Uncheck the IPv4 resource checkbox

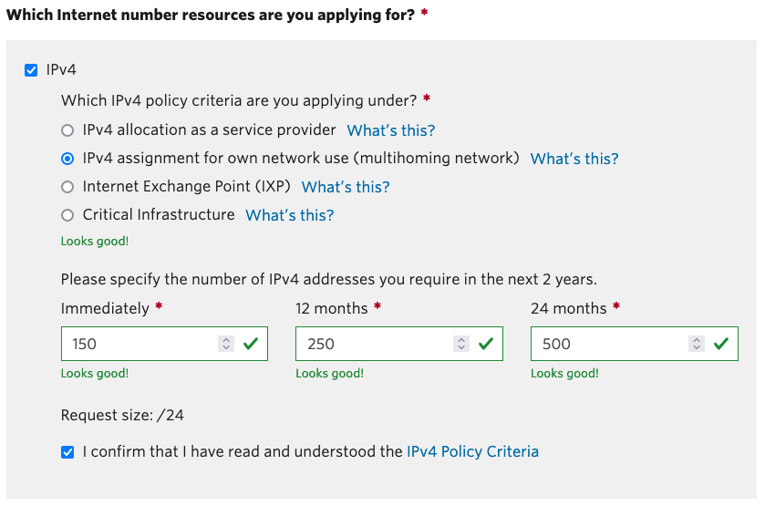coord(31,70)
